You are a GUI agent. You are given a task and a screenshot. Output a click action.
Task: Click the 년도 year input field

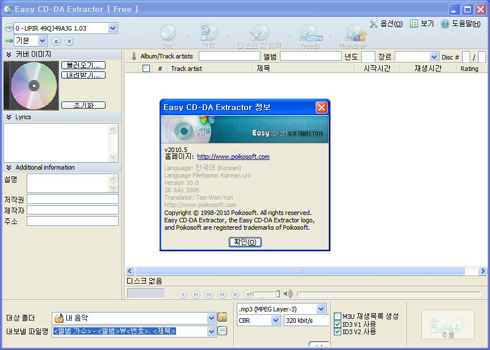click(x=368, y=57)
